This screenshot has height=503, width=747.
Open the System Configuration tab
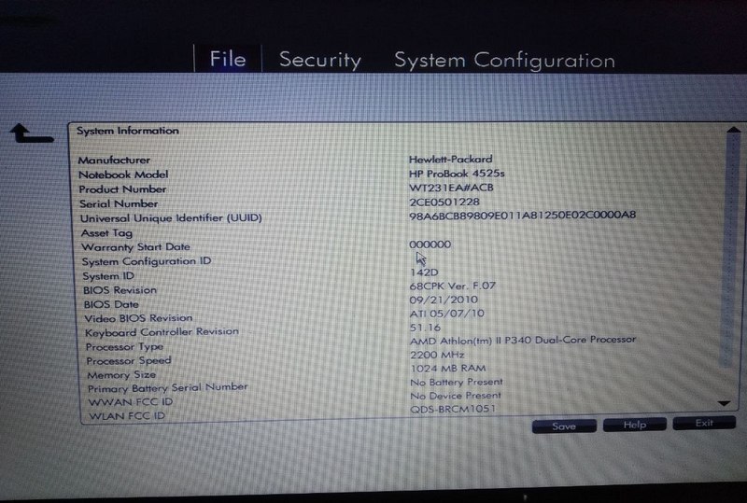pyautogui.click(x=504, y=61)
